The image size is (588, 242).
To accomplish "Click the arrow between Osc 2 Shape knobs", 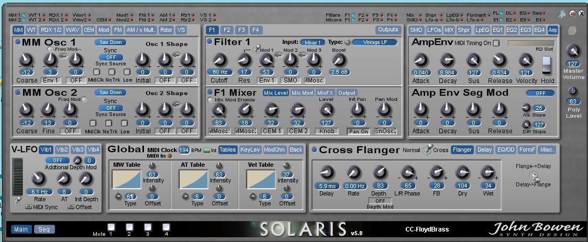I will coord(175,104).
